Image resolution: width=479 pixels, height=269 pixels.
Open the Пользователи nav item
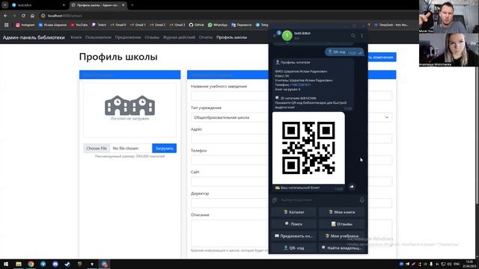(98, 37)
